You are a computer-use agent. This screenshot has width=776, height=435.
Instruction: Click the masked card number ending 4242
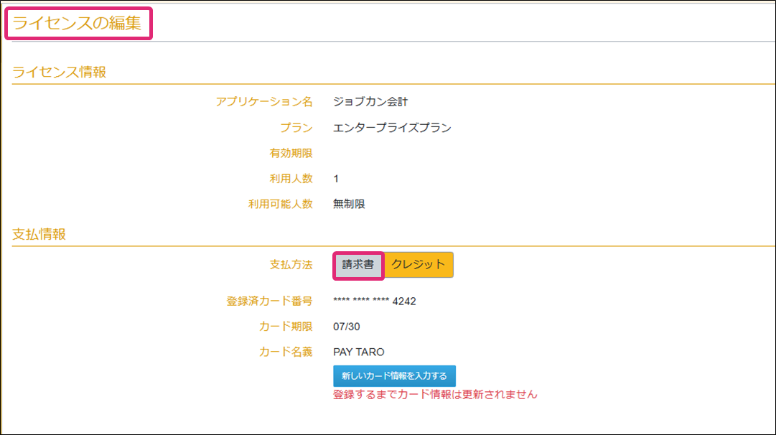pyautogui.click(x=375, y=301)
